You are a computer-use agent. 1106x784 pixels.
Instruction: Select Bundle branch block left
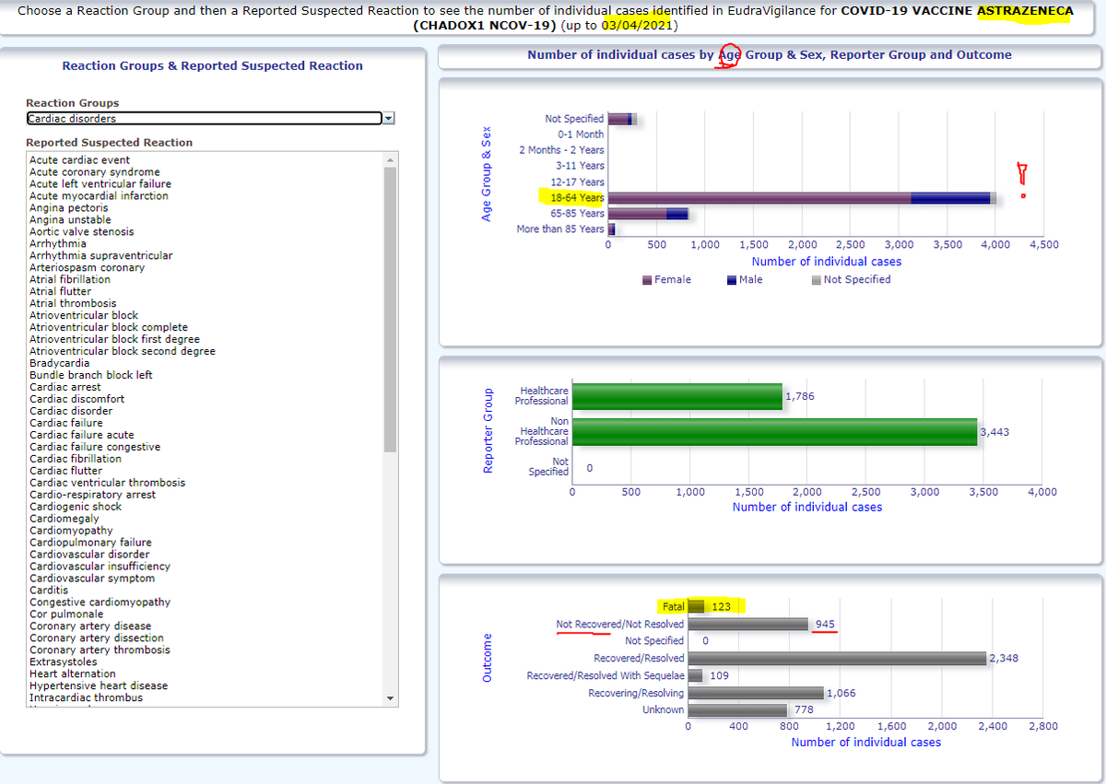click(91, 376)
